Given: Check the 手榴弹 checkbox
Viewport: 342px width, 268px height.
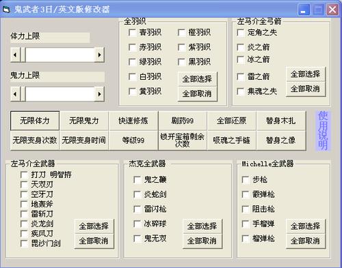Looking at the screenshot, I should pos(246,224).
